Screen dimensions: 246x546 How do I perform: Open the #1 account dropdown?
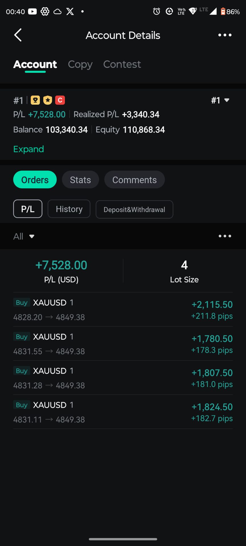220,100
